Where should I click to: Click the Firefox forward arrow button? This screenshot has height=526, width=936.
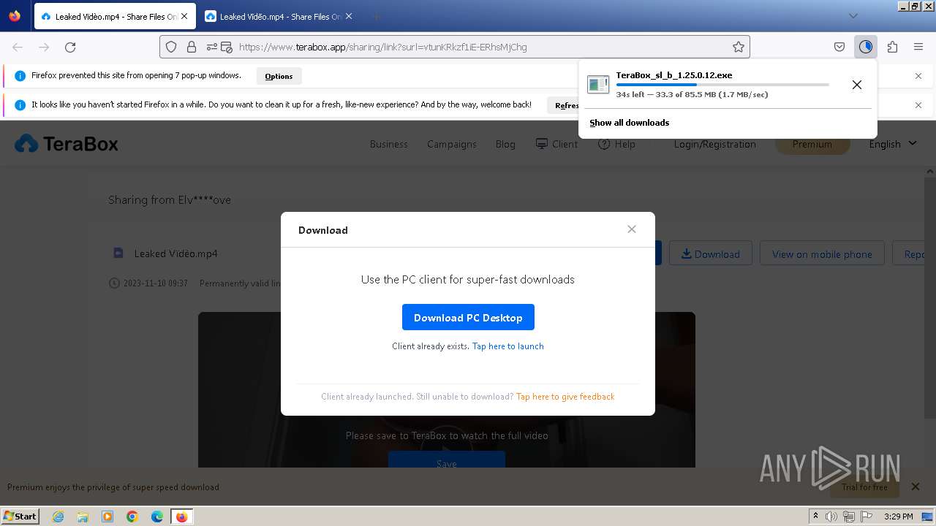tap(44, 47)
